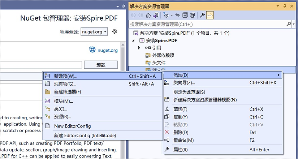
Task: Click the new view icon beside 新建解决方案资源管理器视图
Action: pyautogui.click(x=167, y=99)
